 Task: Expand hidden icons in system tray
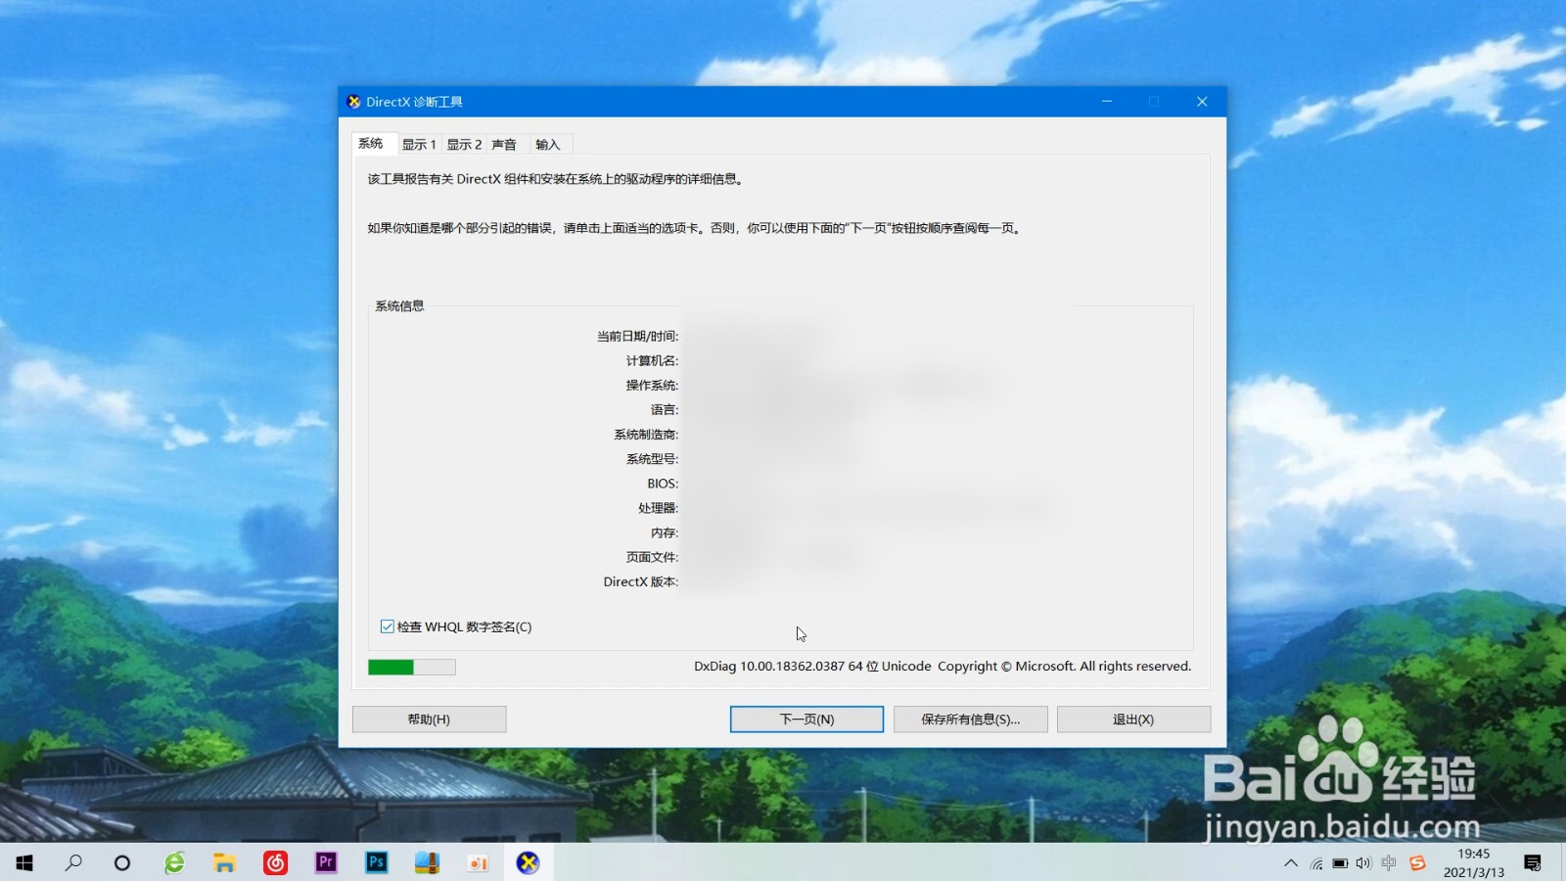click(1290, 863)
